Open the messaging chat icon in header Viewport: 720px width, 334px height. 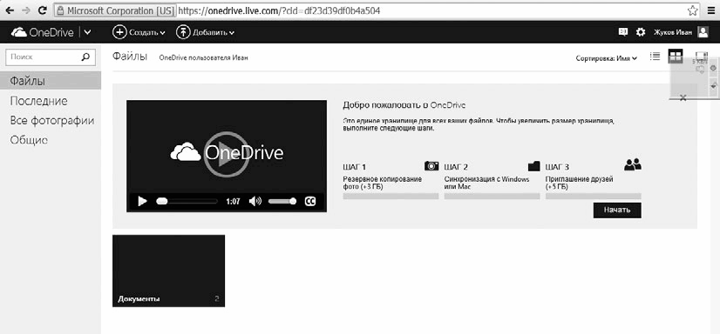[623, 31]
